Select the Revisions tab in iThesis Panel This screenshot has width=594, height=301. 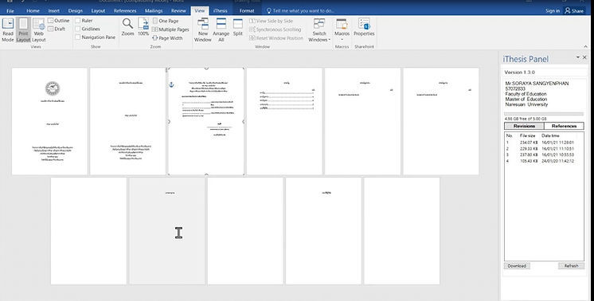coord(524,126)
